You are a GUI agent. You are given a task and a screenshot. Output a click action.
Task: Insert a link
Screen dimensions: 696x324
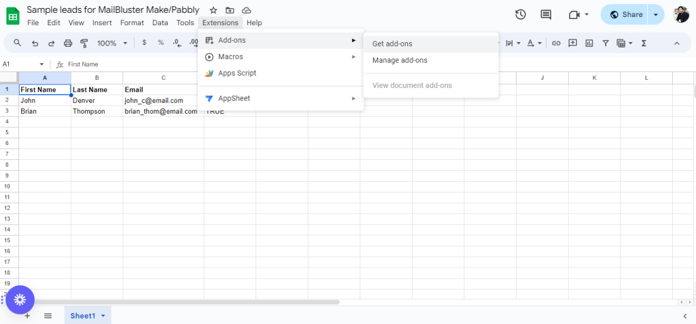point(556,43)
